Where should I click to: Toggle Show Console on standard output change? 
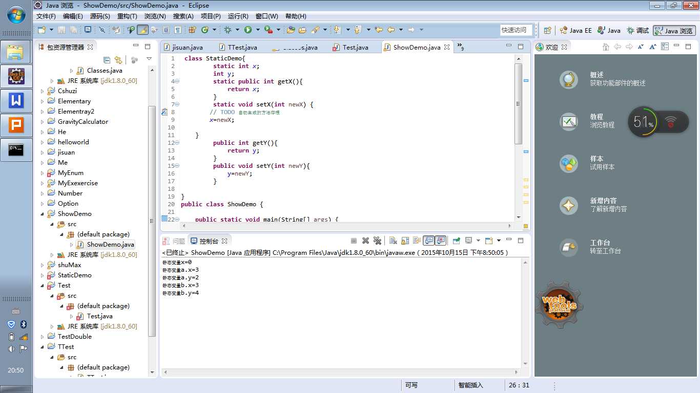(x=429, y=241)
